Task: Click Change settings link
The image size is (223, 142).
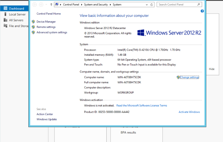Action: pos(189,77)
